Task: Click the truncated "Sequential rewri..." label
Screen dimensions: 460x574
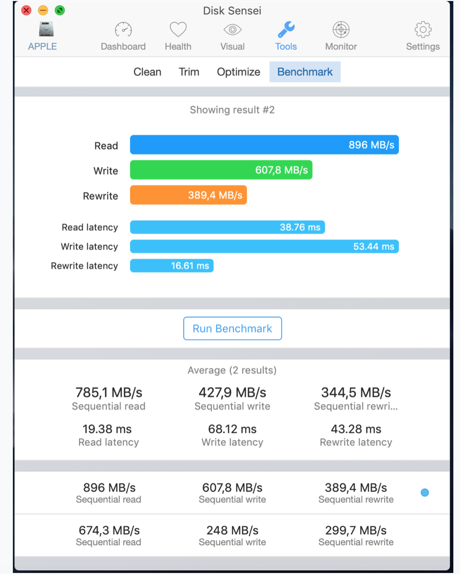Action: pos(356,406)
